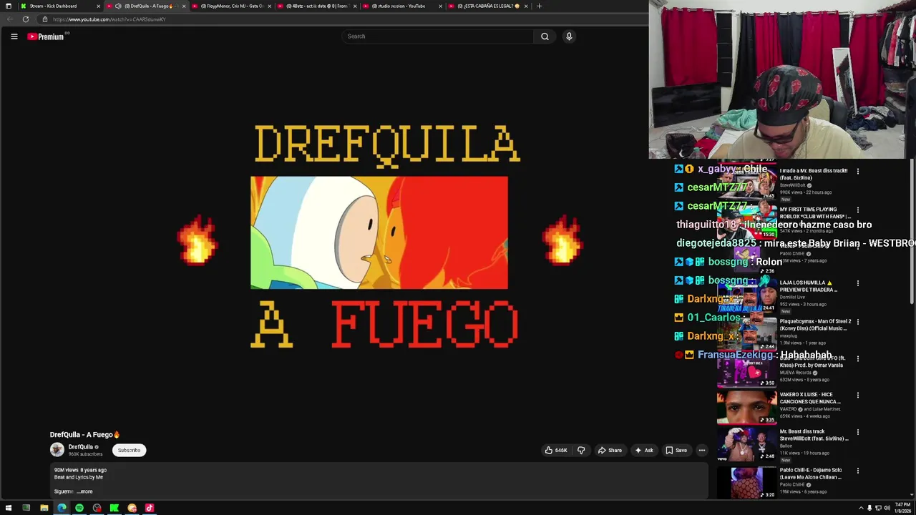Open the YouTube guide hamburger menu
Screen dimensions: 916x515
(x=14, y=36)
